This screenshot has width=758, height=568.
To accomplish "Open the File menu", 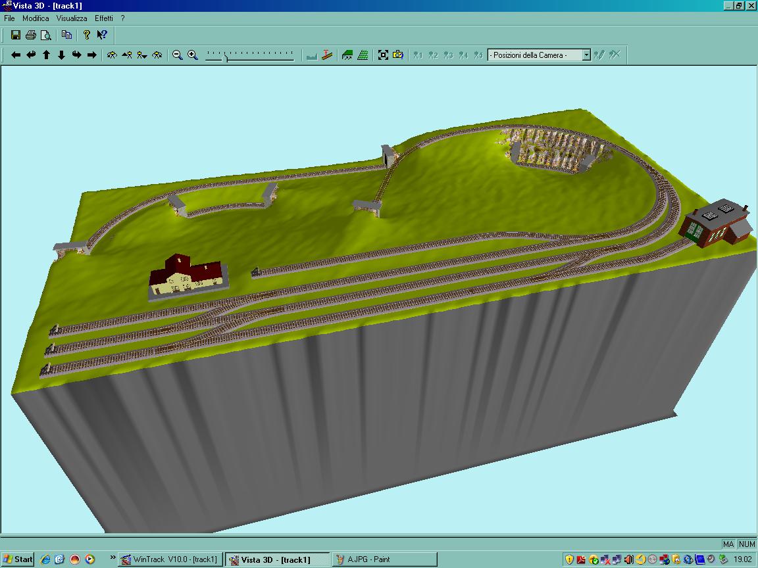I will (x=9, y=18).
